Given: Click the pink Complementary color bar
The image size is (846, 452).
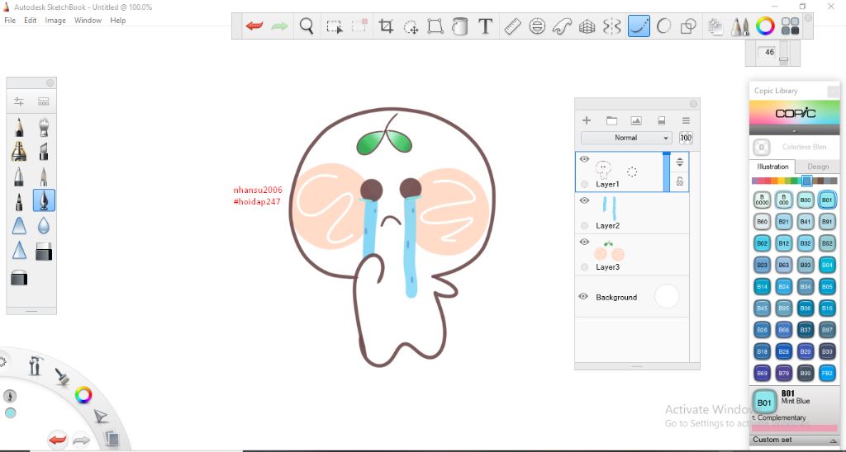Looking at the screenshot, I should click(x=794, y=428).
